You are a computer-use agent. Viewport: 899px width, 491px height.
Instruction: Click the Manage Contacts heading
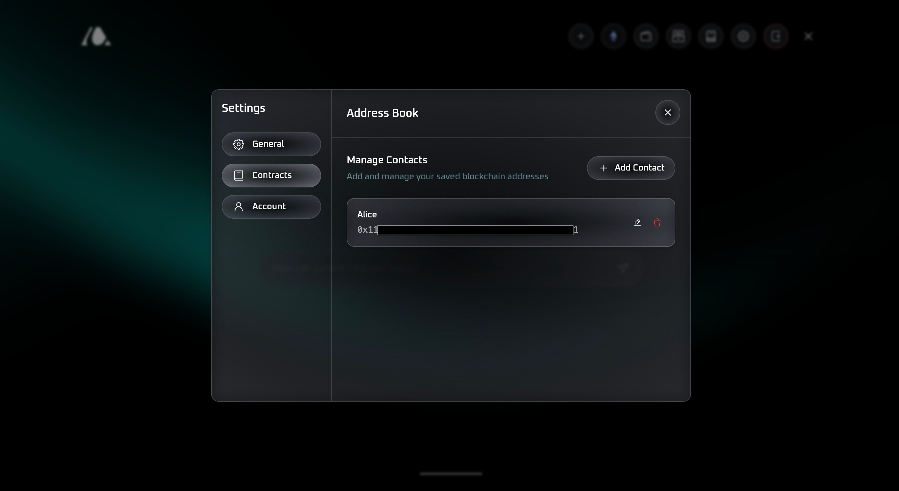click(x=387, y=160)
